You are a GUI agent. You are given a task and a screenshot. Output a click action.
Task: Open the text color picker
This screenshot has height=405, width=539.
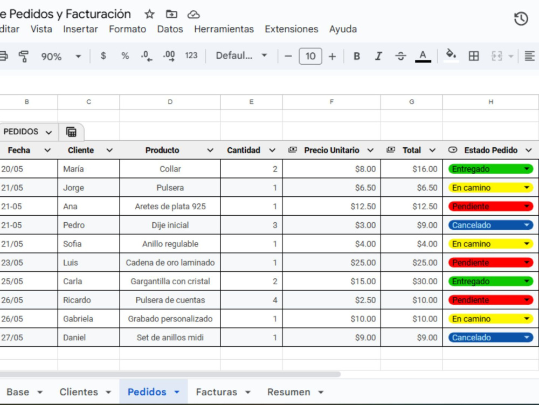(x=423, y=56)
